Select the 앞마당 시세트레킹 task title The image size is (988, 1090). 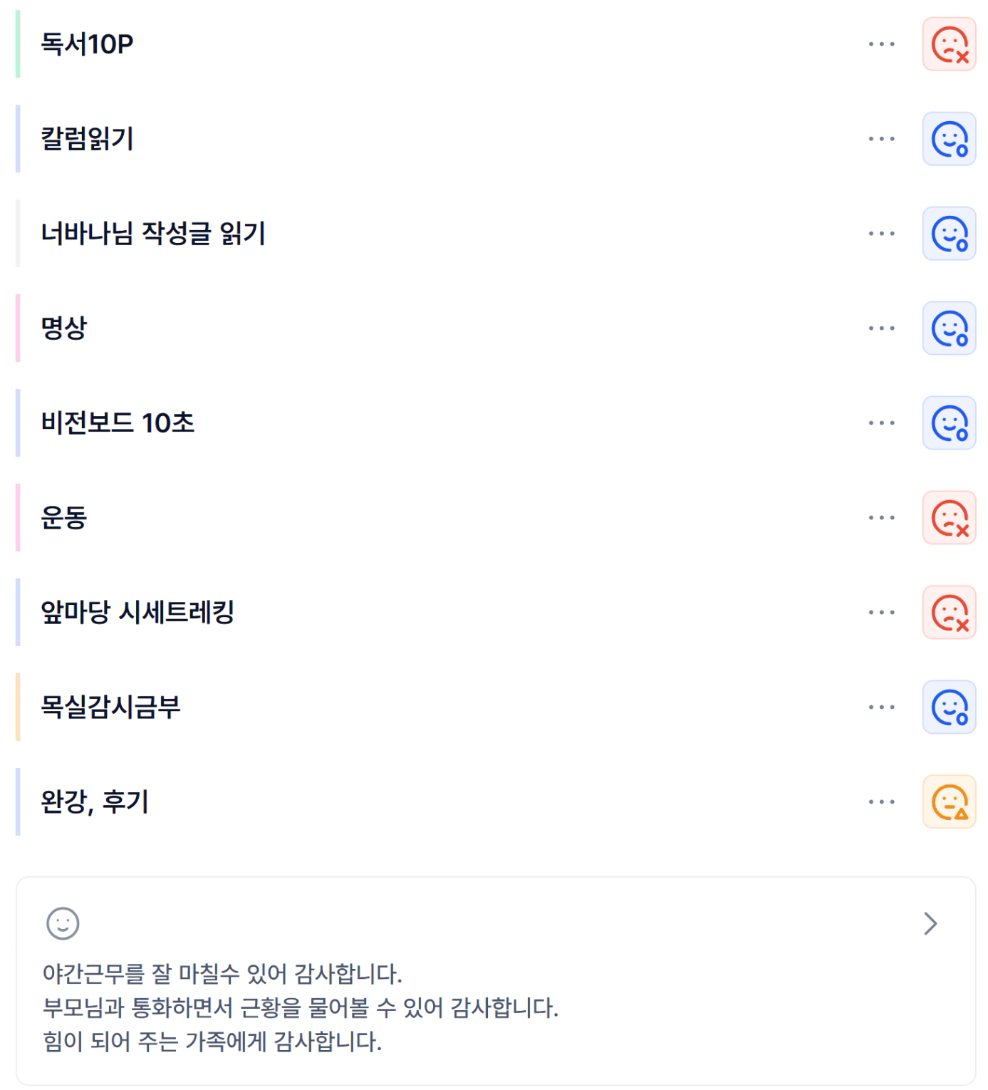137,613
